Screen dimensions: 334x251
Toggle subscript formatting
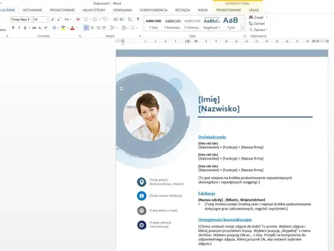click(40, 27)
